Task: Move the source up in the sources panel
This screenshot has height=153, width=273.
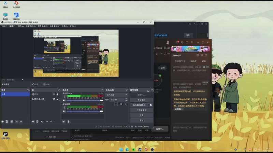Action: [47, 122]
